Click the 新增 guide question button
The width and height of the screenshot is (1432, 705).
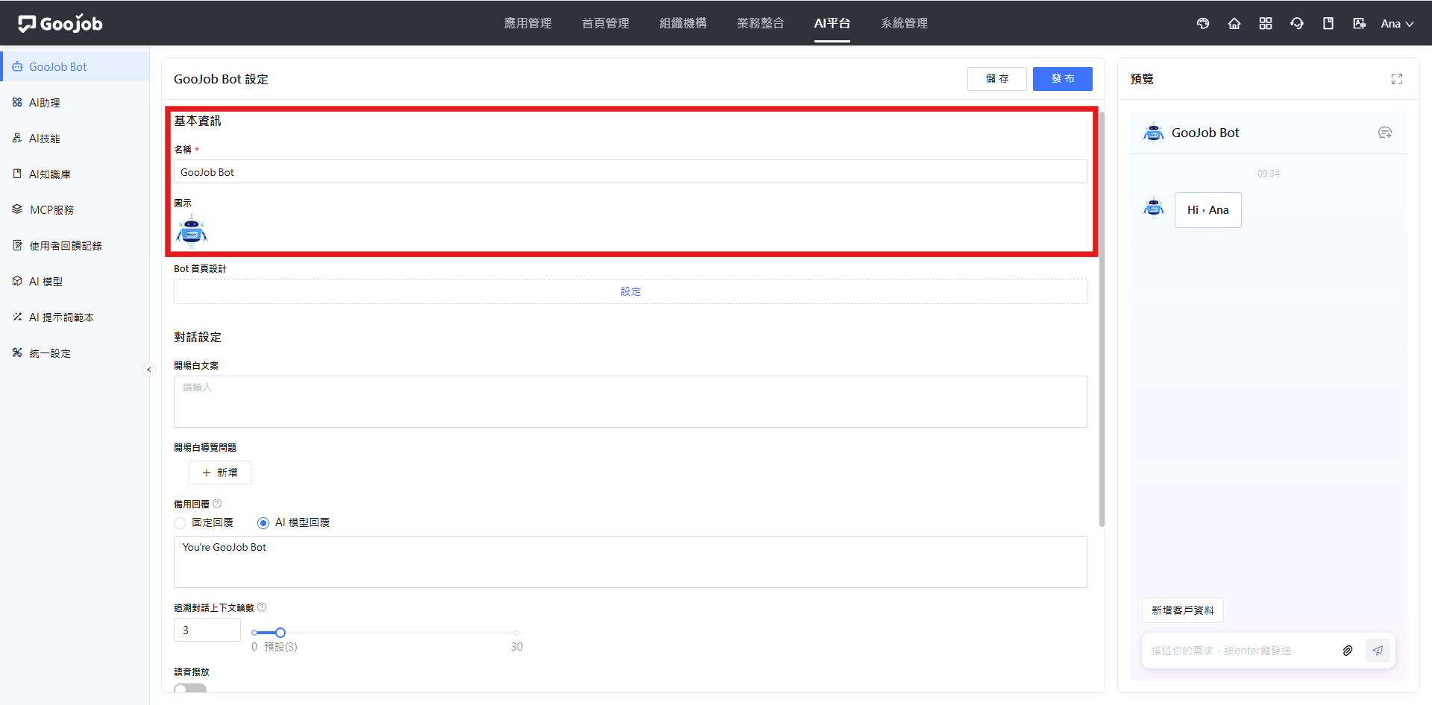(x=220, y=472)
